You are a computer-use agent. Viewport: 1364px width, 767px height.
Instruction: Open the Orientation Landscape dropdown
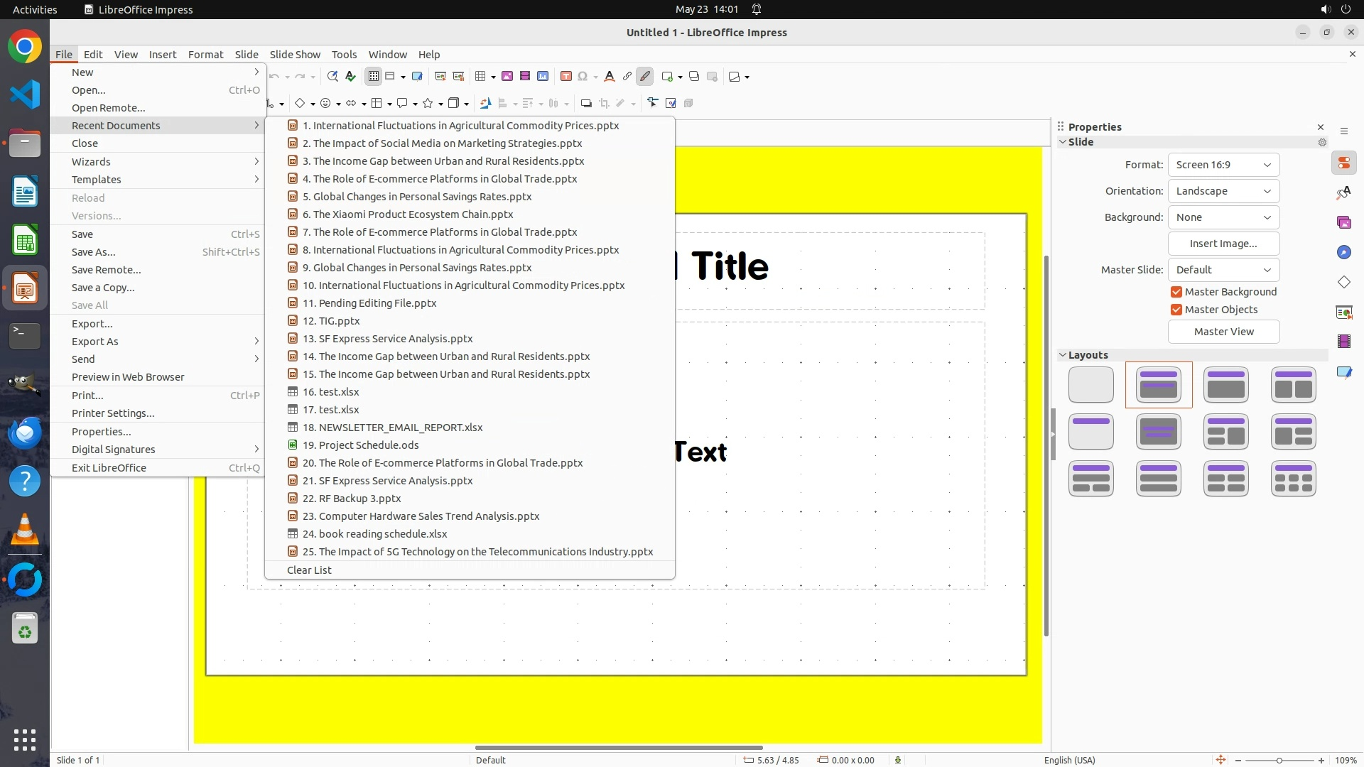tap(1223, 191)
